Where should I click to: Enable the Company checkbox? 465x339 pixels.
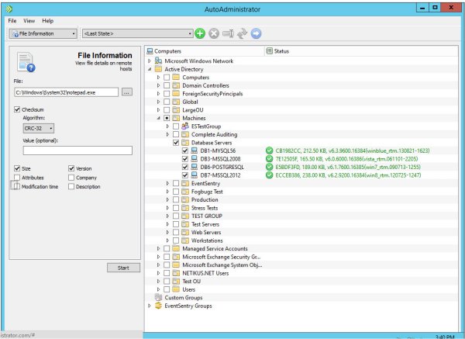pyautogui.click(x=72, y=178)
